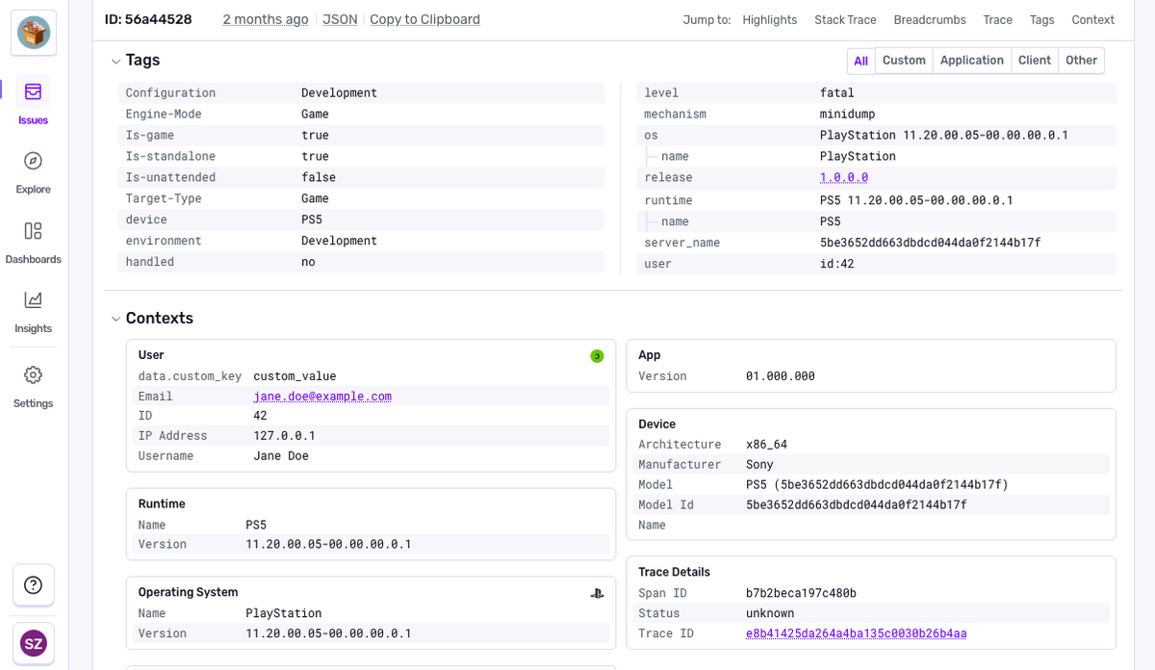Open the Trace ID link
Screen dimensions: 1155x670
click(856, 633)
